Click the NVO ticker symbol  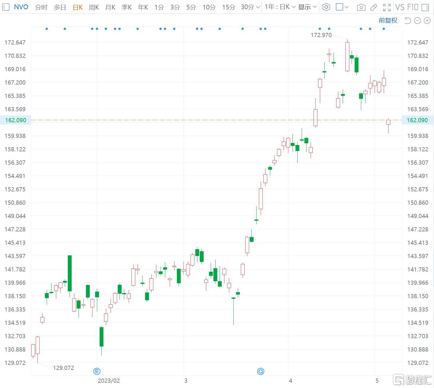pos(21,7)
